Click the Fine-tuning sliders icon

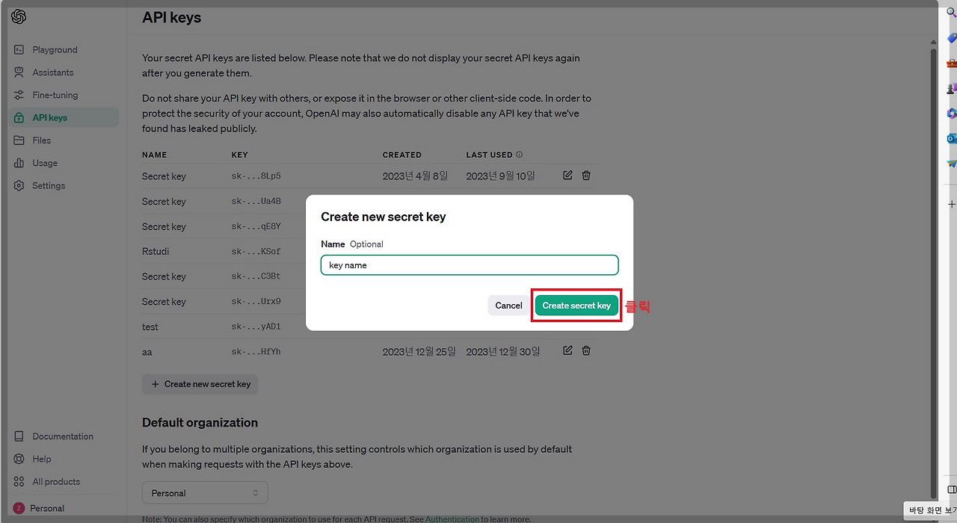click(19, 95)
